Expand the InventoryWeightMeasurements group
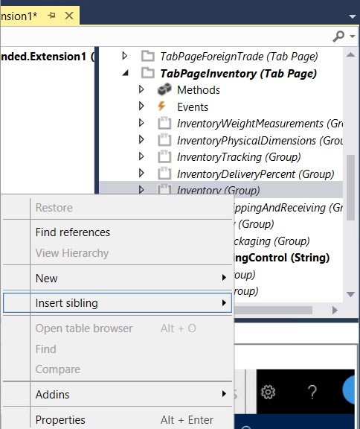 [141, 123]
